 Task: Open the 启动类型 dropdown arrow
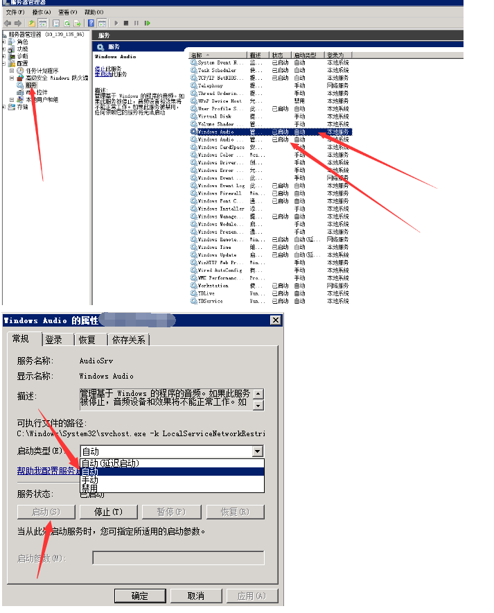coord(258,451)
